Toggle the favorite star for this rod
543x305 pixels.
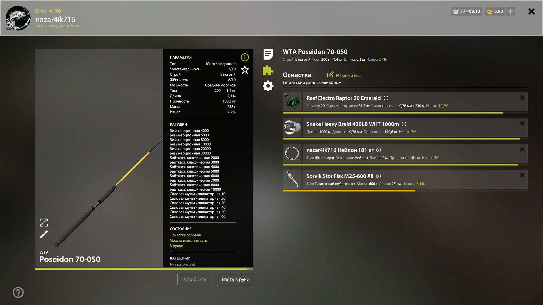(245, 69)
